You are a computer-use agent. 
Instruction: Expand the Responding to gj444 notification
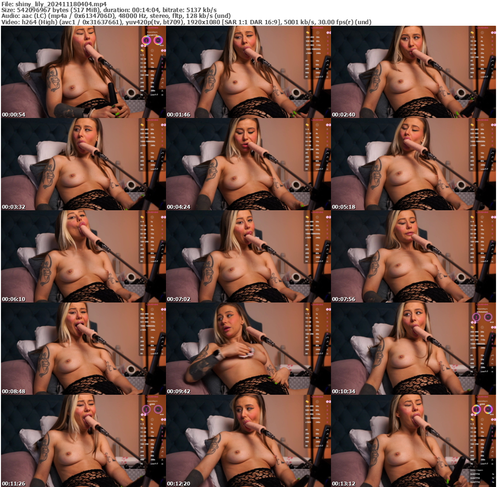pyautogui.click(x=481, y=402)
